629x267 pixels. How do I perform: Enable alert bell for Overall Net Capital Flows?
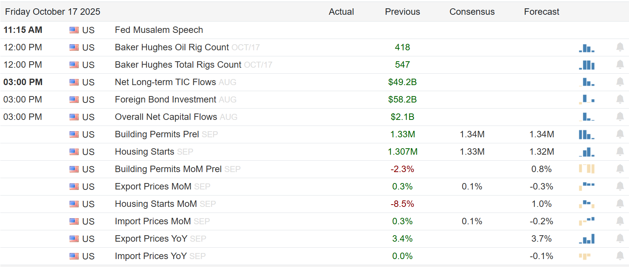(620, 117)
